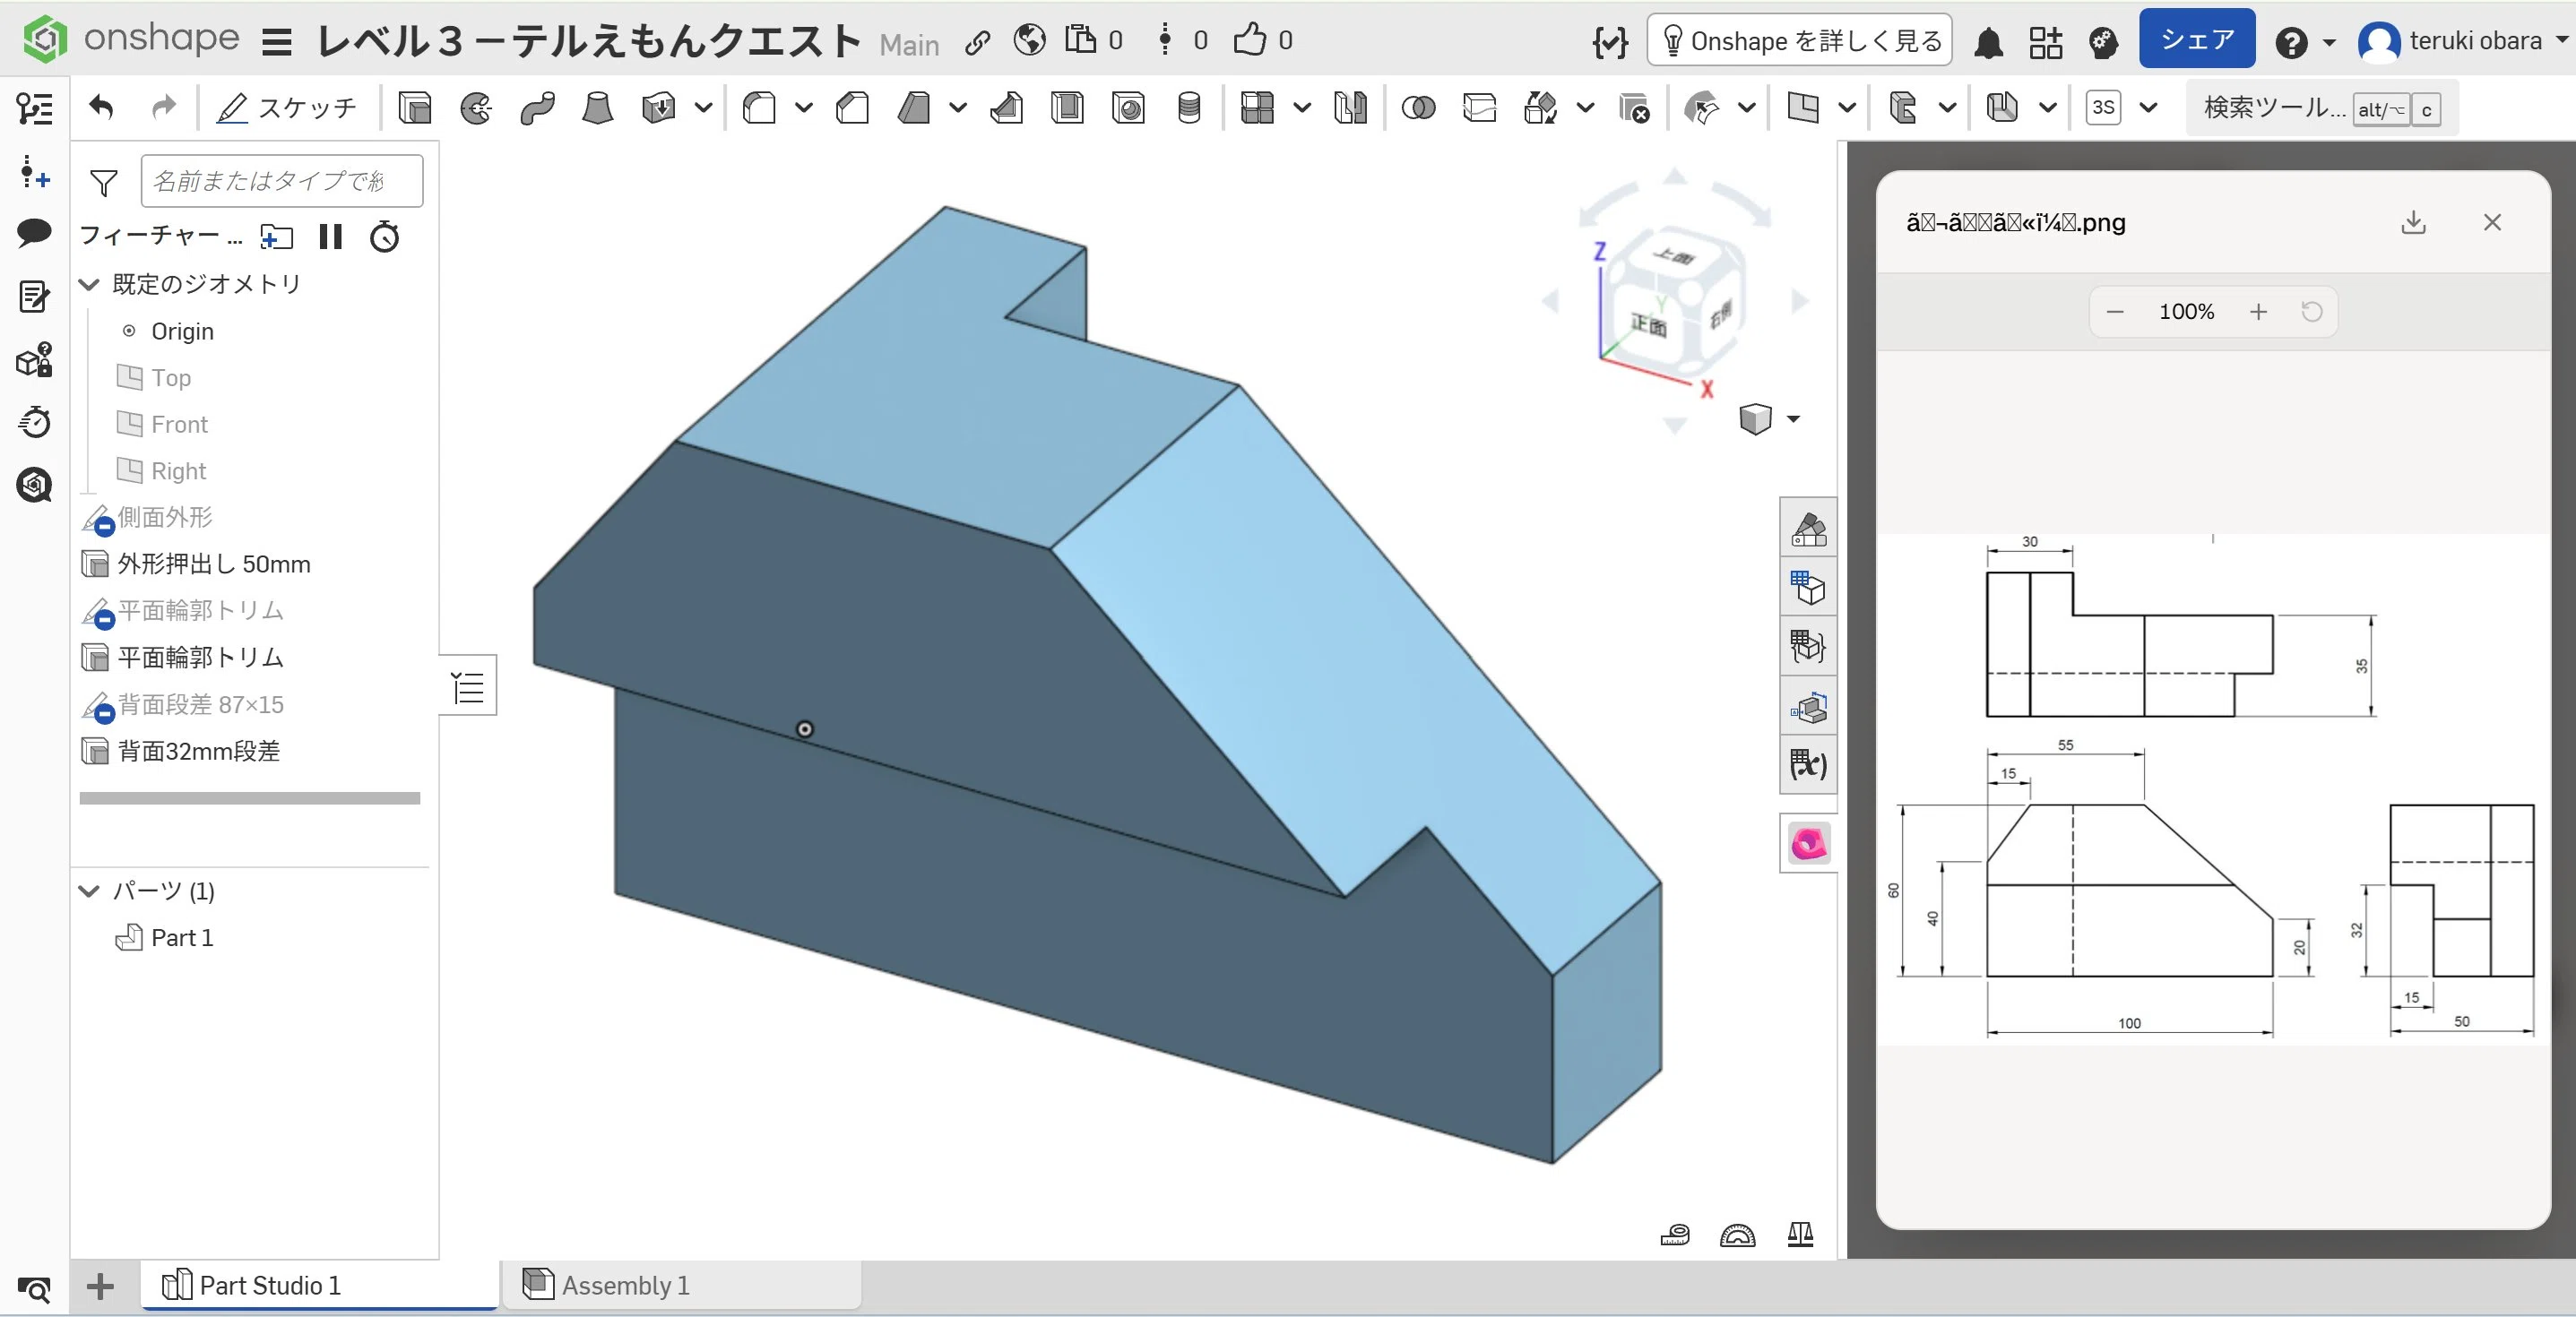
Task: Select the Sweep tool icon
Action: pyautogui.click(x=537, y=107)
